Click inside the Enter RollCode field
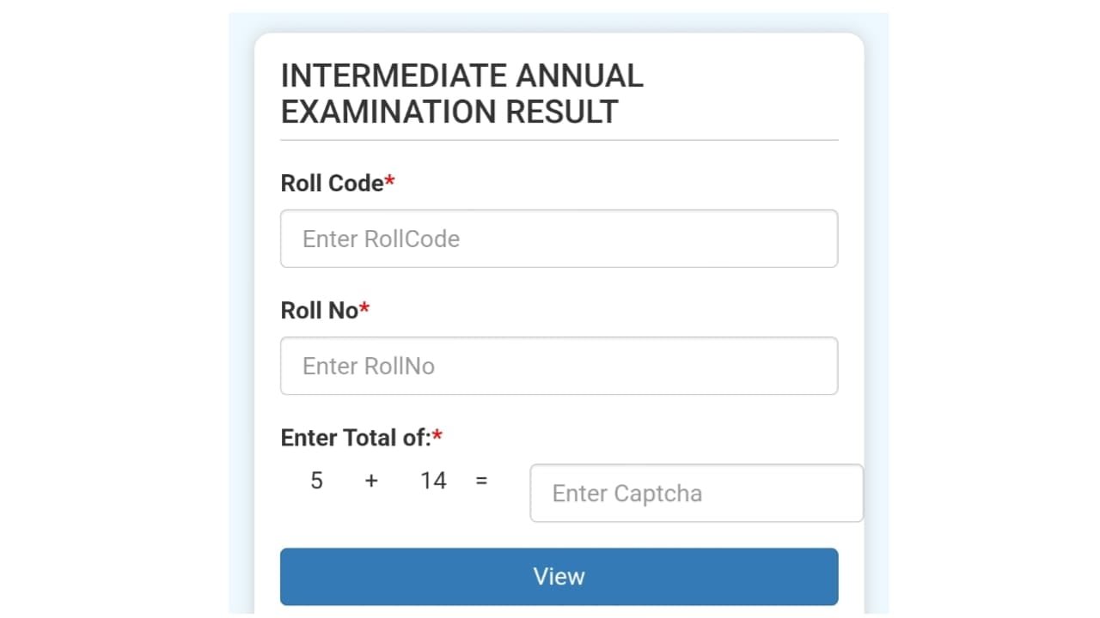 (559, 239)
